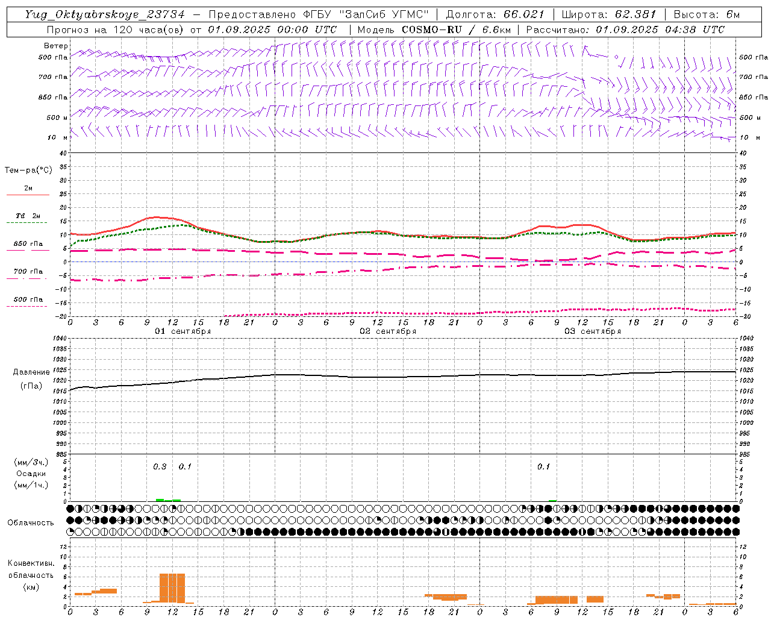The image size is (771, 617).
Task: Click the Модель COSMO-RU / 6.6км label
Action: pyautogui.click(x=434, y=30)
